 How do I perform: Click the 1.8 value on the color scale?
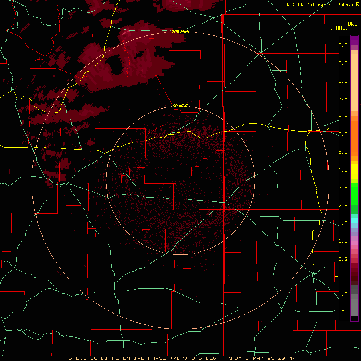[343, 223]
